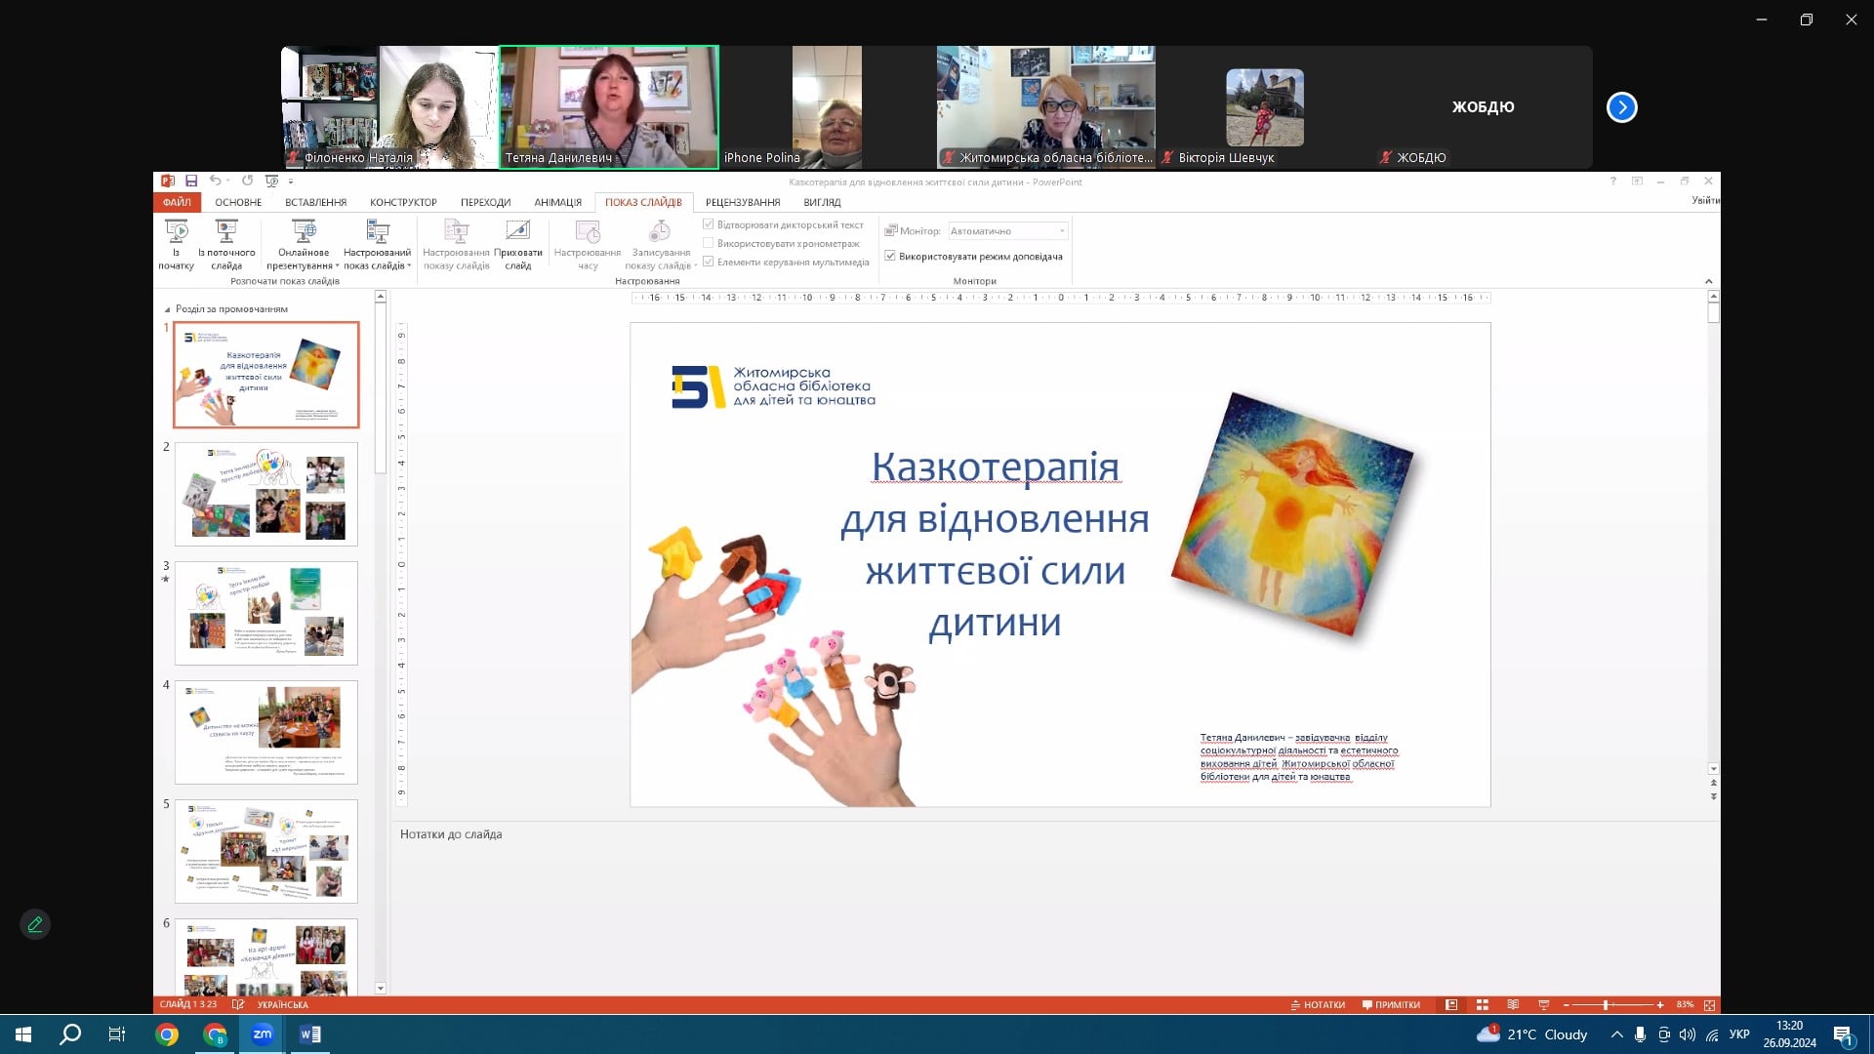The height and width of the screenshot is (1054, 1874).
Task: Toggle 'Використовувати режим доповідача' checkbox
Action: [890, 257]
